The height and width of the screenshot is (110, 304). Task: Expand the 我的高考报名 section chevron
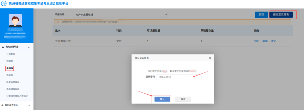pyautogui.click(x=29, y=105)
